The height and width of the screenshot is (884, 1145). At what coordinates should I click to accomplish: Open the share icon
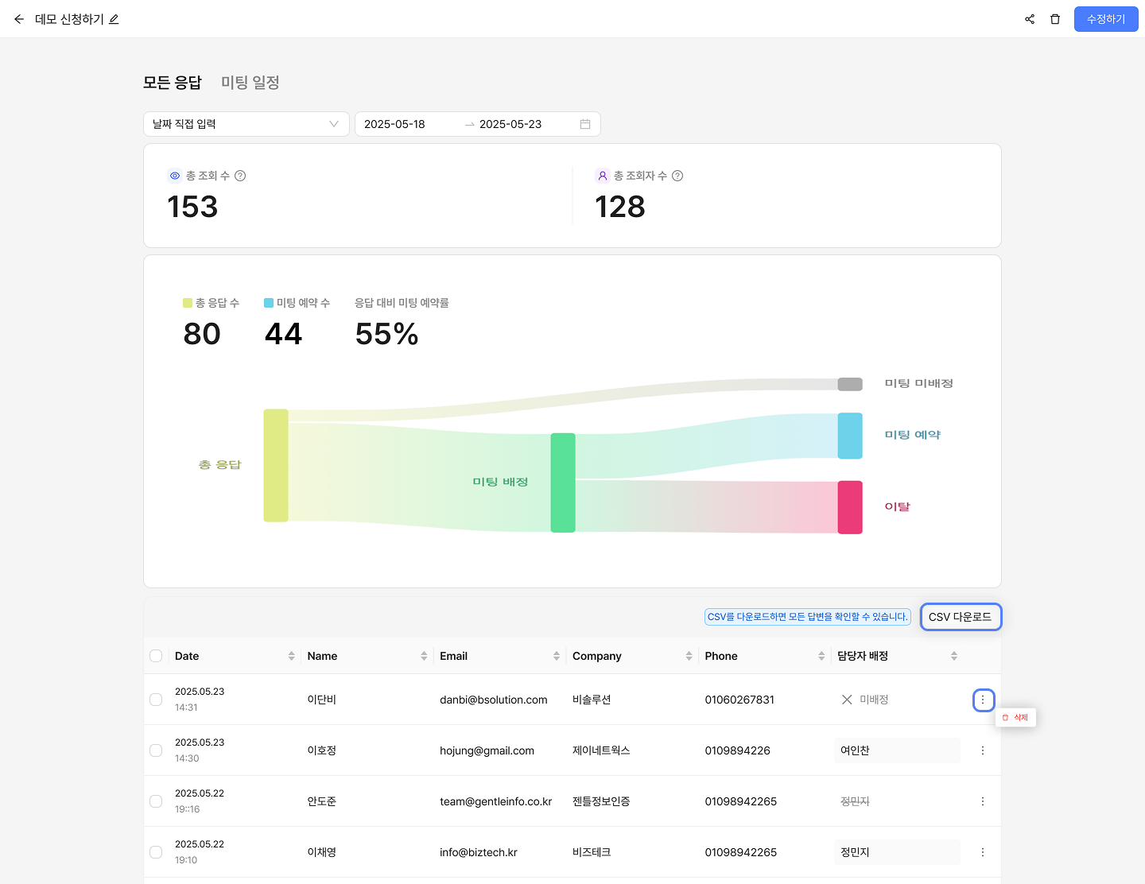point(1030,19)
